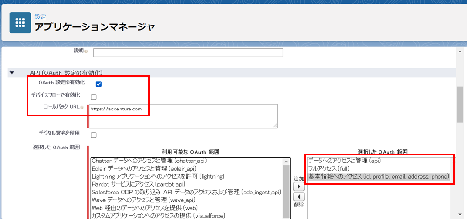
Task: Click the help icon beside コールバック URL
Action: [x=82, y=108]
